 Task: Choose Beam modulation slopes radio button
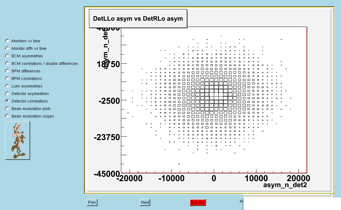point(8,116)
